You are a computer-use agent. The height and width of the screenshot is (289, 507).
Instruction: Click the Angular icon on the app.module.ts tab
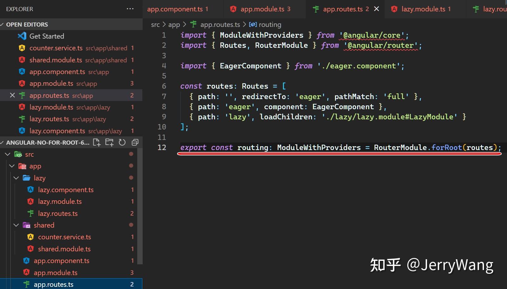233,9
